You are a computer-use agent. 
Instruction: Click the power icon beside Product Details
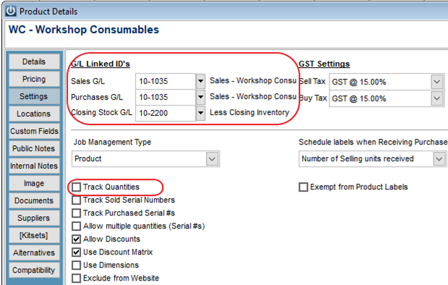point(11,11)
